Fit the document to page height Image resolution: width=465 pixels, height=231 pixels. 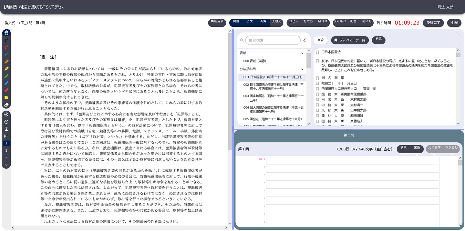6,129
